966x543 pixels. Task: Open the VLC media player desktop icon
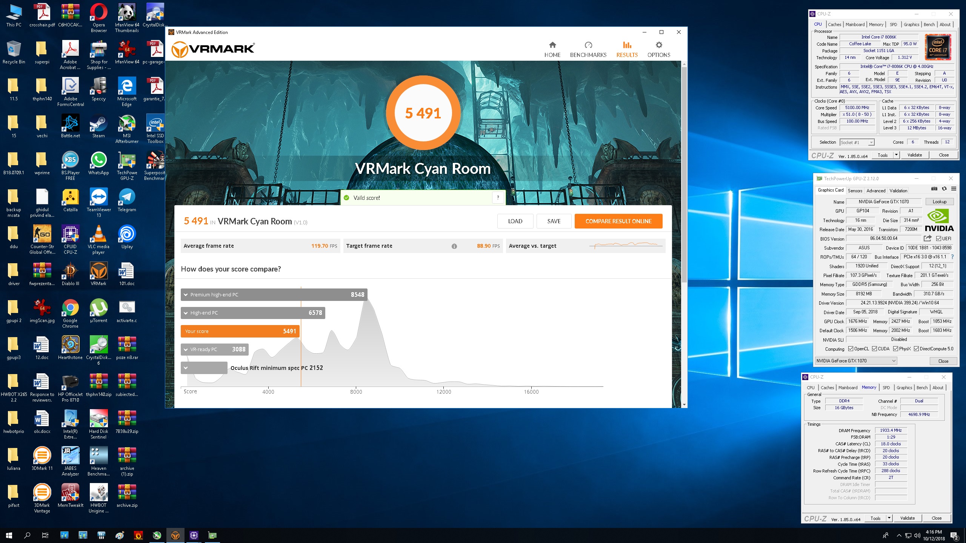coord(98,240)
